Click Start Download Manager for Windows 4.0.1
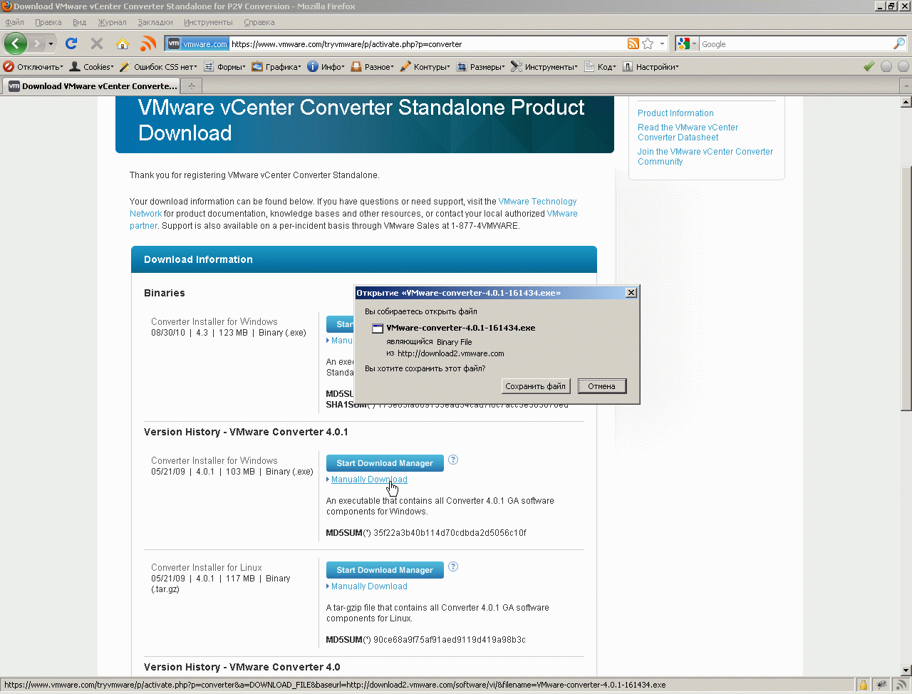This screenshot has height=694, width=912. pyautogui.click(x=385, y=463)
